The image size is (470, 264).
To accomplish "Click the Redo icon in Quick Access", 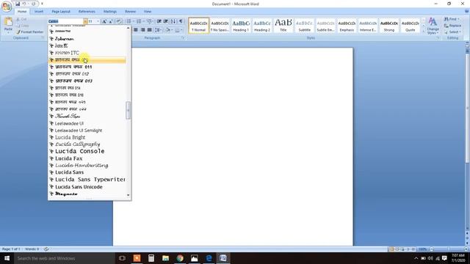I will 33,4.
